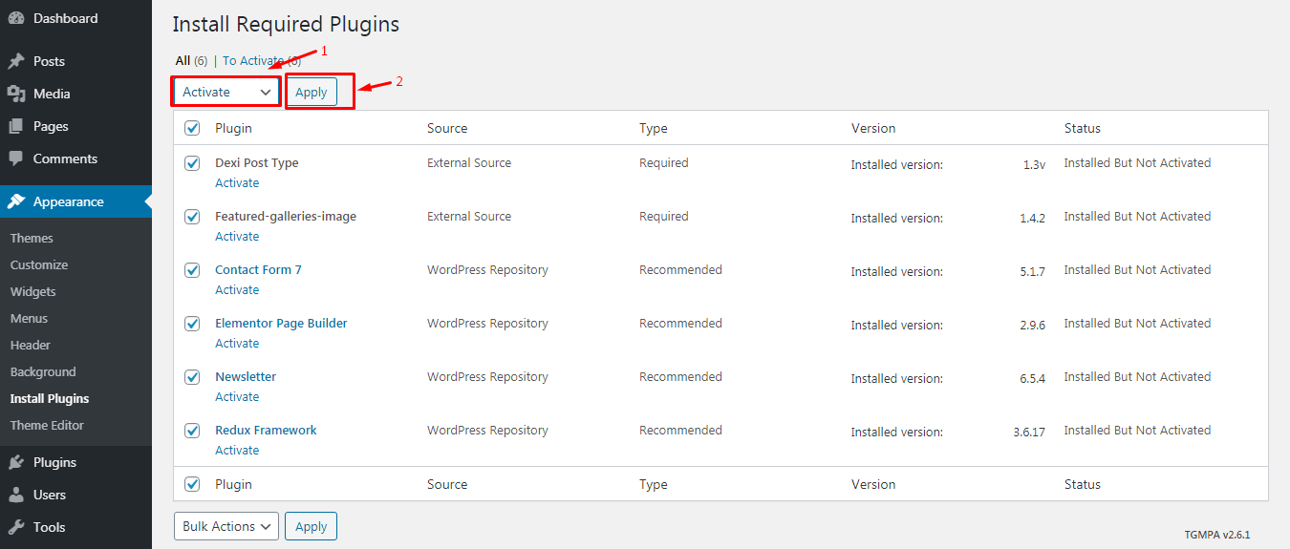Click the Posts pushpin icon
The height and width of the screenshot is (549, 1290).
click(x=16, y=61)
